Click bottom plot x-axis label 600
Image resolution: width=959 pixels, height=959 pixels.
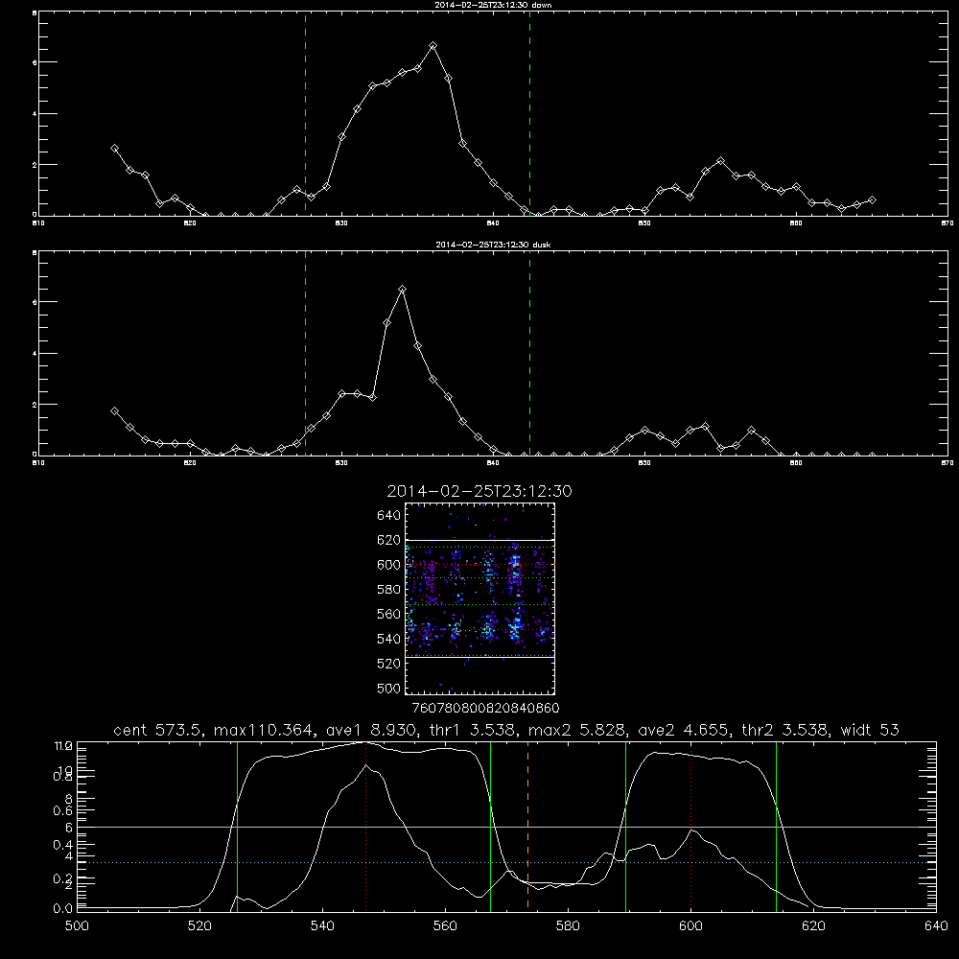pos(690,926)
